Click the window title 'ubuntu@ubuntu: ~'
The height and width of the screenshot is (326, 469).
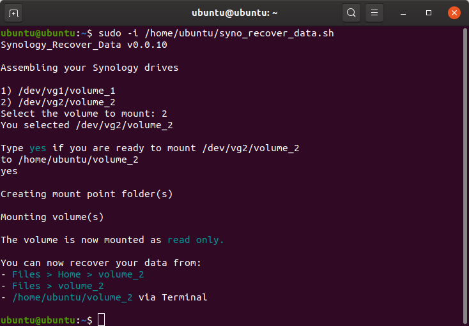pos(235,13)
